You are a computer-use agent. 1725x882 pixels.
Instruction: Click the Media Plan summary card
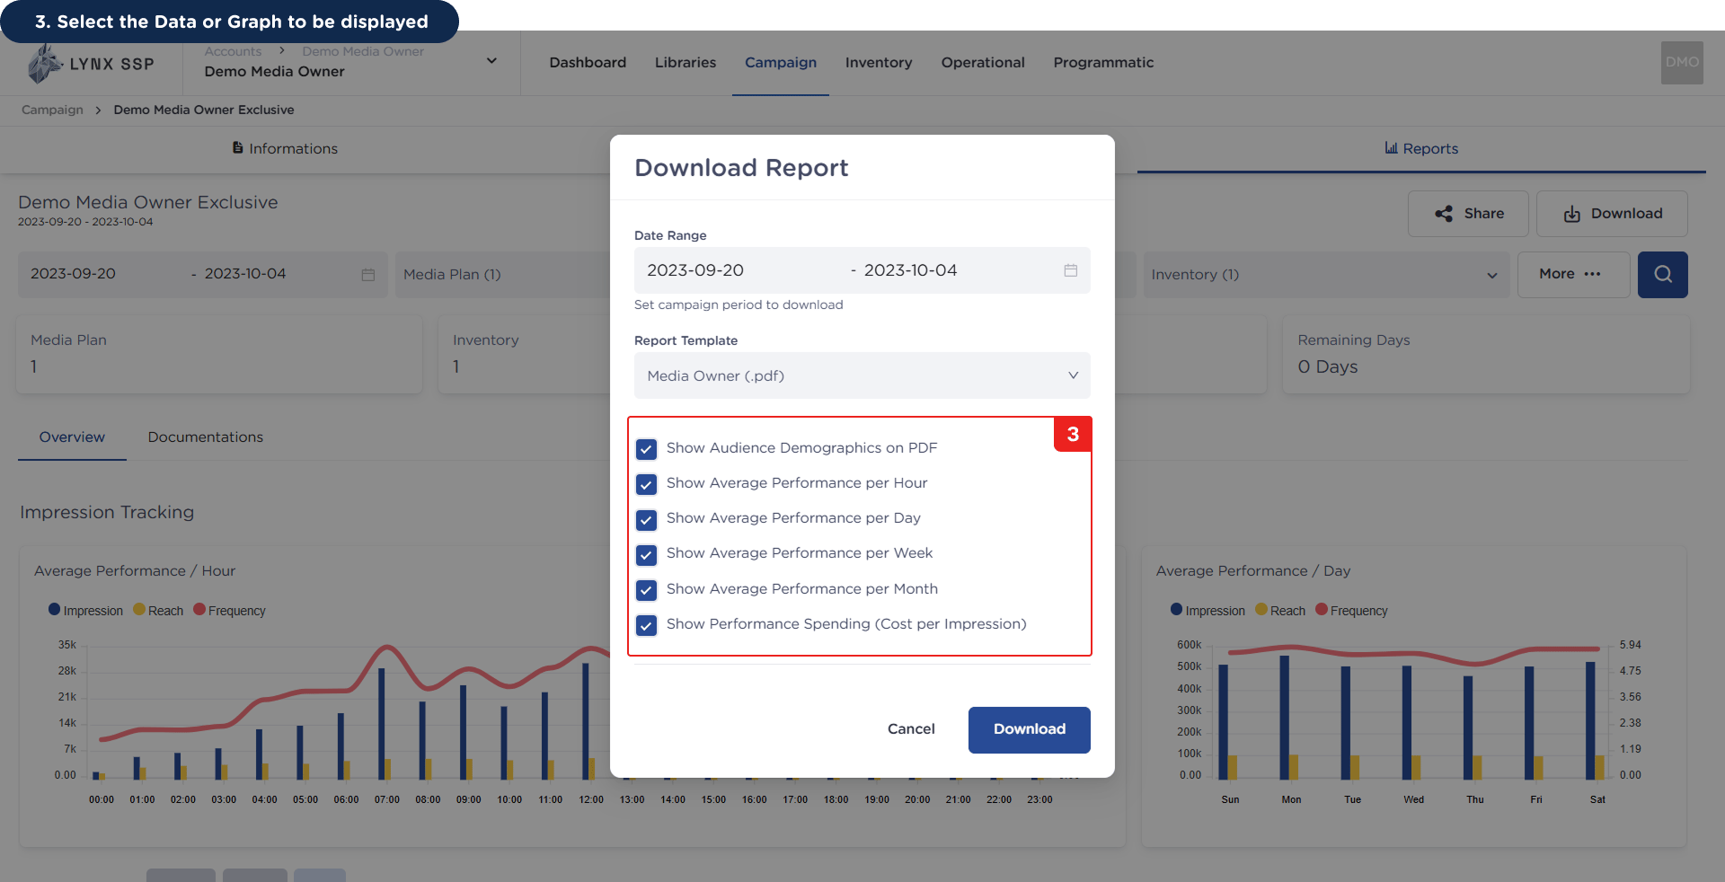[x=219, y=354]
